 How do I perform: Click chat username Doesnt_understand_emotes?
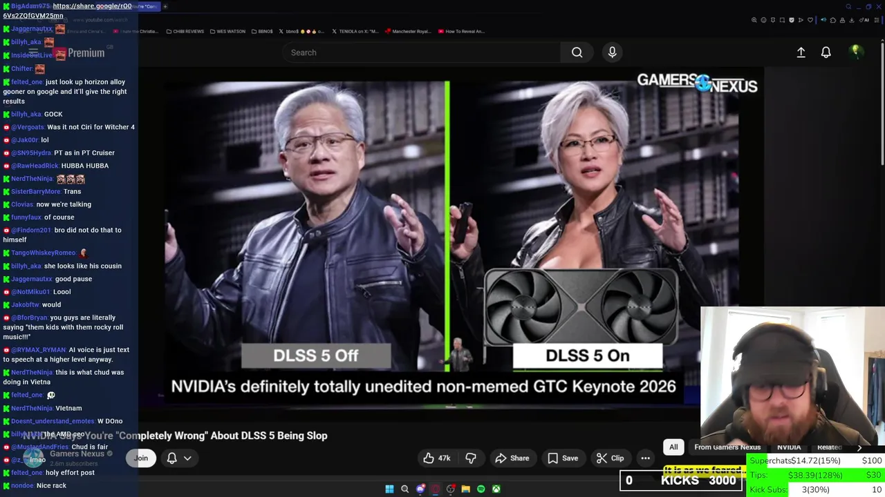[53, 421]
